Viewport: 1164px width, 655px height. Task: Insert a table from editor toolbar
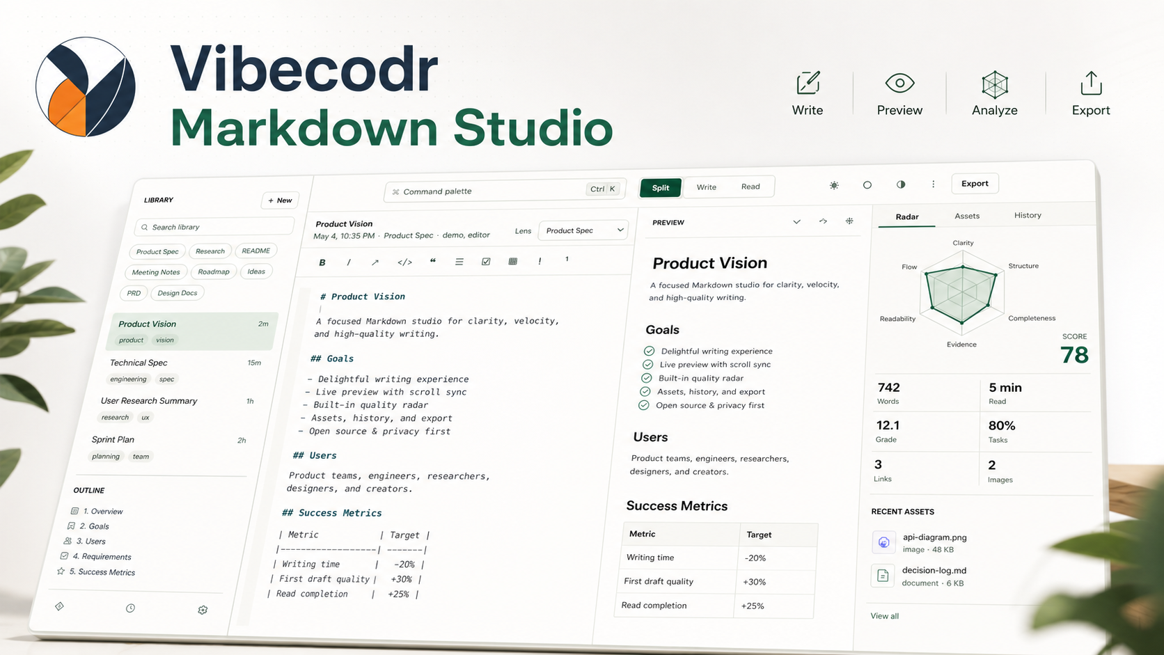coord(512,261)
